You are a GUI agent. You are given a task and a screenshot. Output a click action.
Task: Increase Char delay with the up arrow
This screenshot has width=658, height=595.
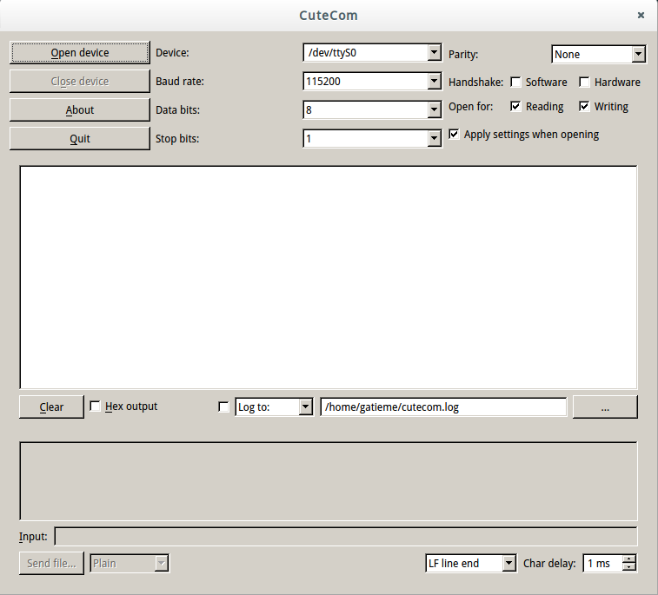point(629,559)
